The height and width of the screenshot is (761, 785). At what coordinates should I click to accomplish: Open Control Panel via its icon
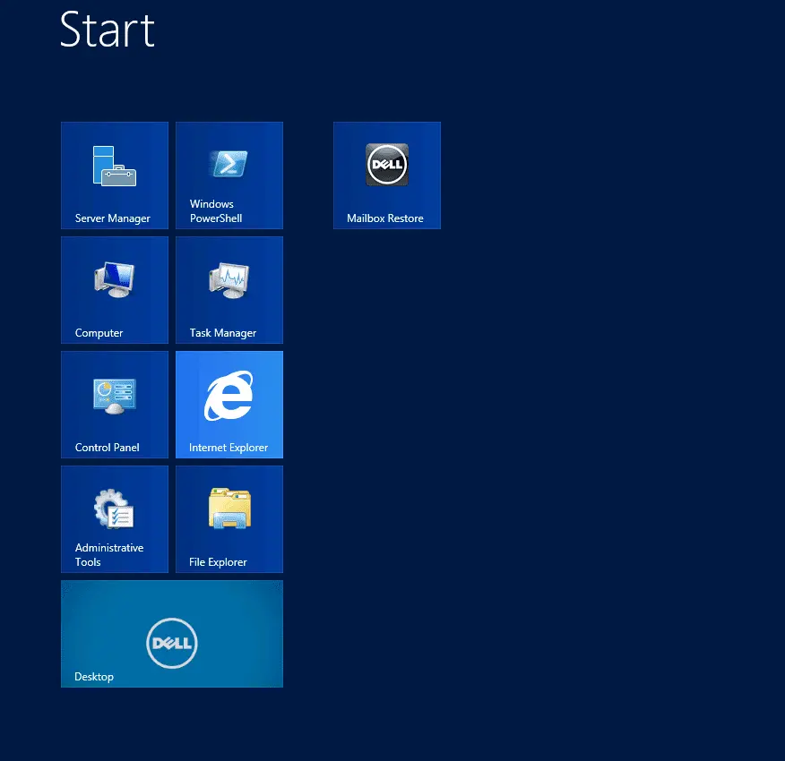(115, 395)
